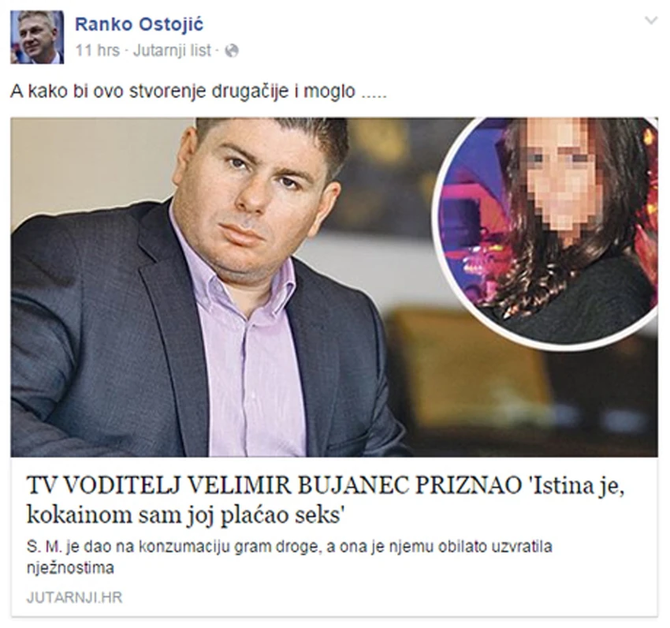This screenshot has width=670, height=628.
Task: Open headline 'TV VODITELJ VELIMIR BUJANEC PRIZNAO'
Action: 273,487
